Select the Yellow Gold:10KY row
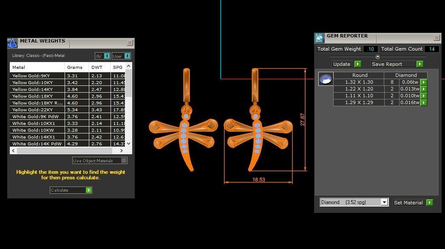The width and height of the screenshot is (445, 249). 68,82
